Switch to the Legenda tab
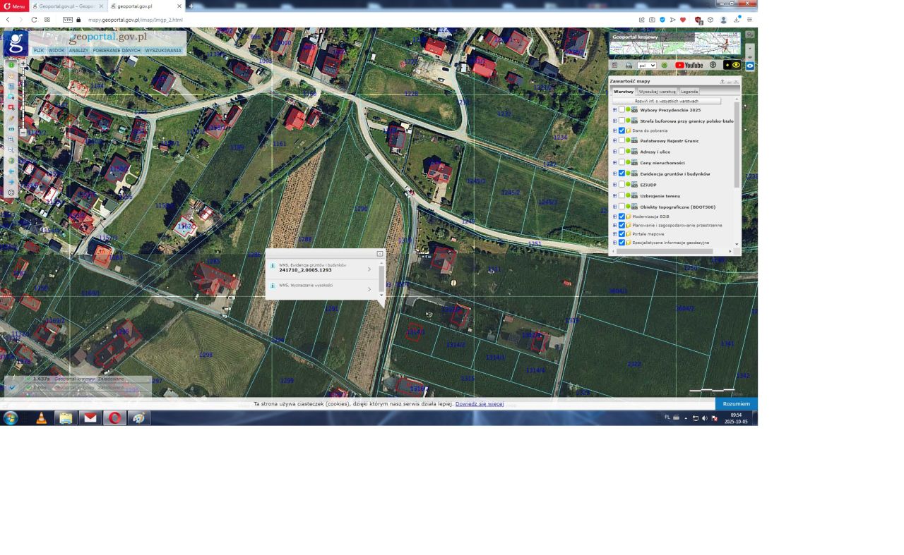 pos(689,92)
